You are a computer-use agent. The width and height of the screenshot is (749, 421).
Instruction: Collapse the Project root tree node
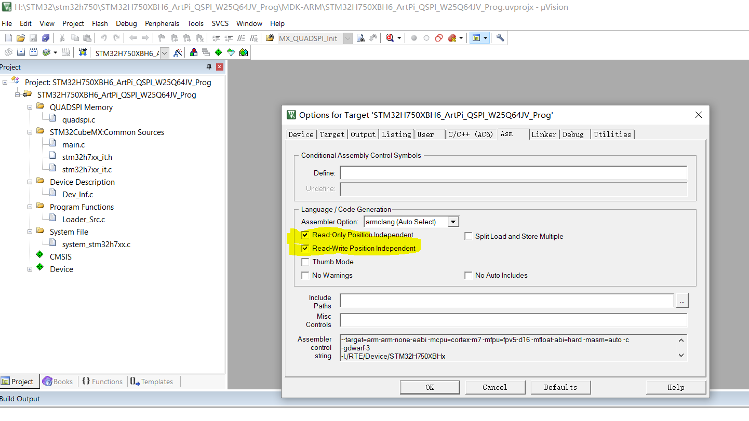pyautogui.click(x=5, y=82)
